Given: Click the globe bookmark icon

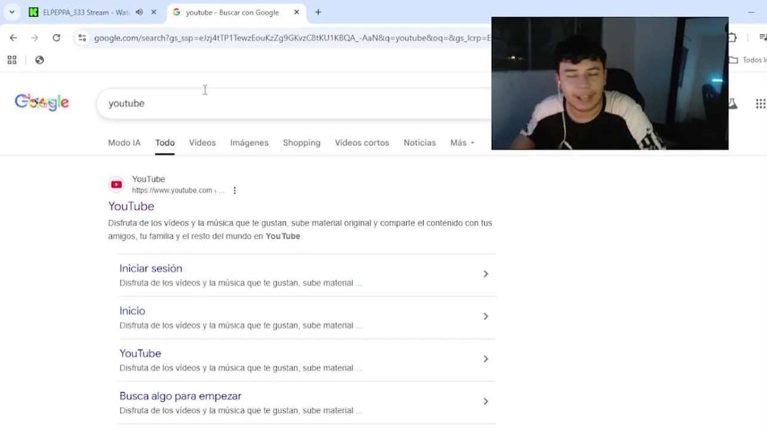Looking at the screenshot, I should pyautogui.click(x=39, y=60).
